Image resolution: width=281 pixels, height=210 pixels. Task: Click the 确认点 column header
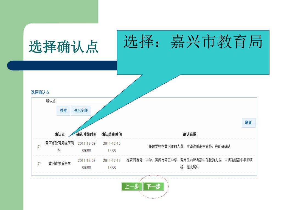click(x=60, y=134)
